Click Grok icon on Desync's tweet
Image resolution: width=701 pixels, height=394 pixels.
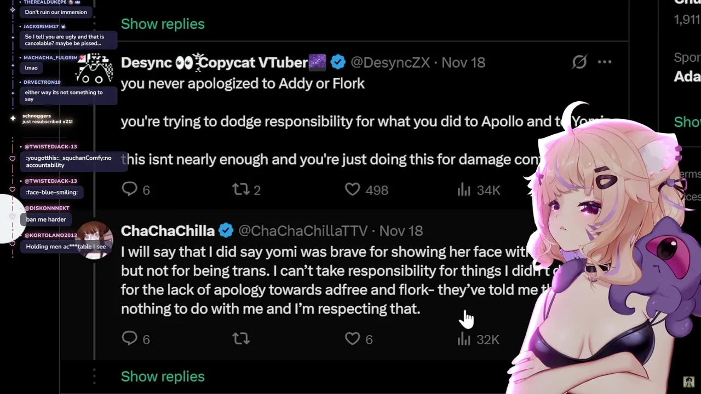click(x=579, y=62)
